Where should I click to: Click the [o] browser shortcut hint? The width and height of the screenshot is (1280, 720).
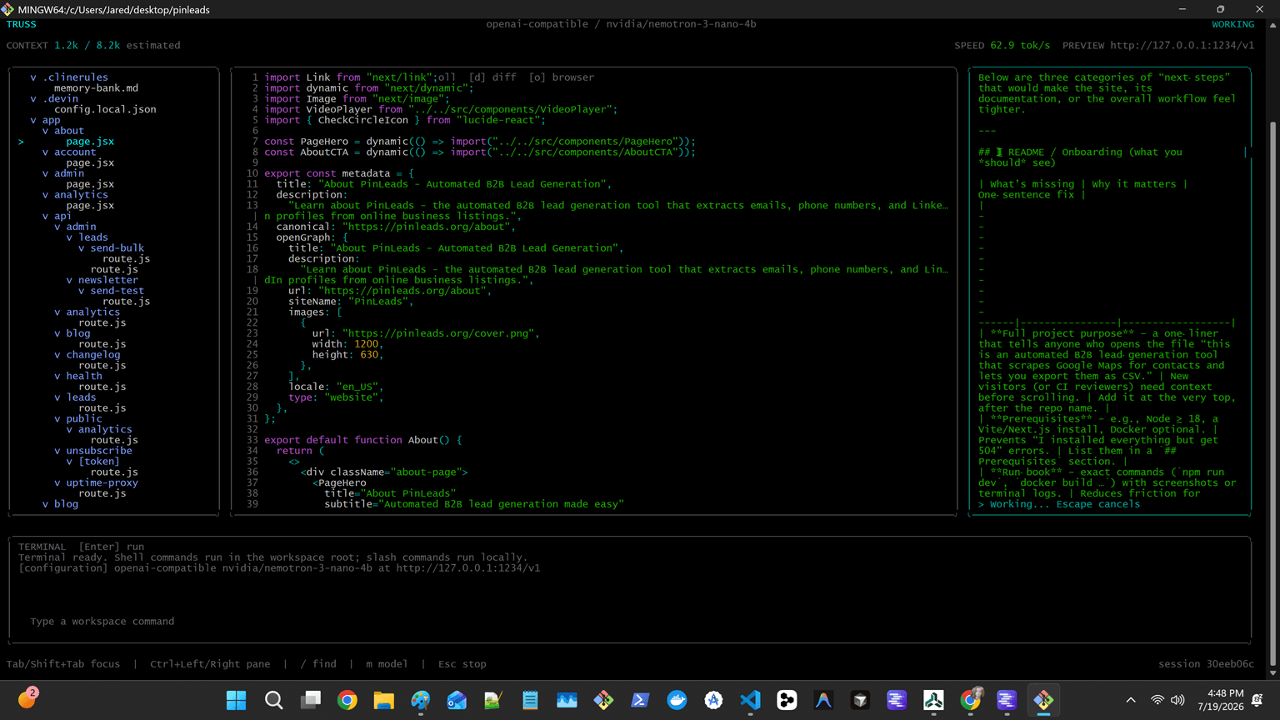(562, 77)
